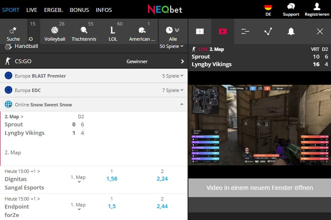The height and width of the screenshot is (220, 331).
Task: Bet on Dignitas at odds 1,58
Action: 112,178
